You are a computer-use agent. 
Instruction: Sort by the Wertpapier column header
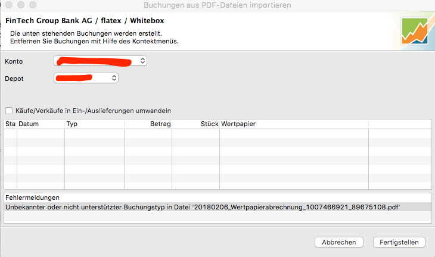(x=294, y=124)
